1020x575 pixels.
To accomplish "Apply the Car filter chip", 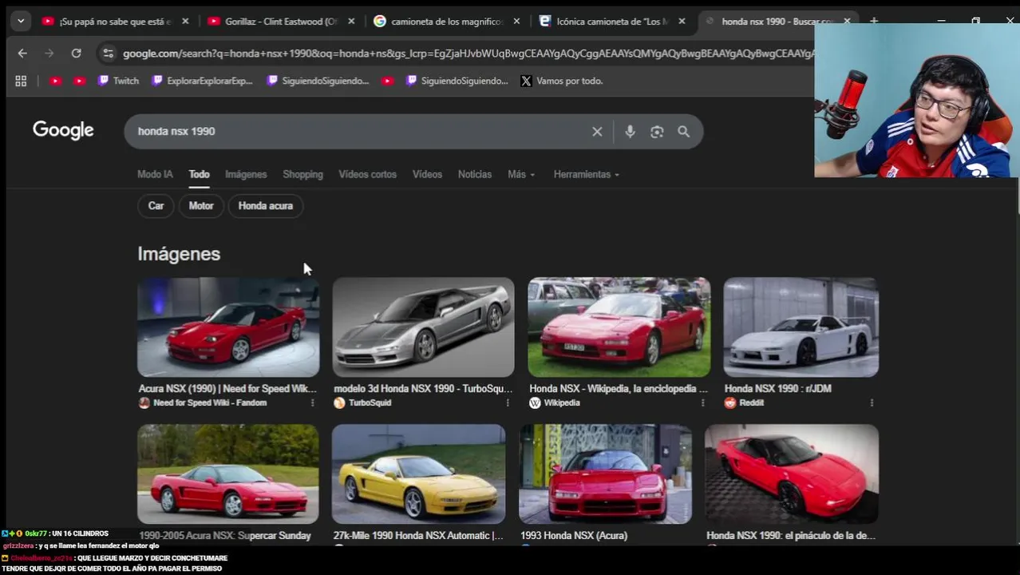I will coord(156,206).
